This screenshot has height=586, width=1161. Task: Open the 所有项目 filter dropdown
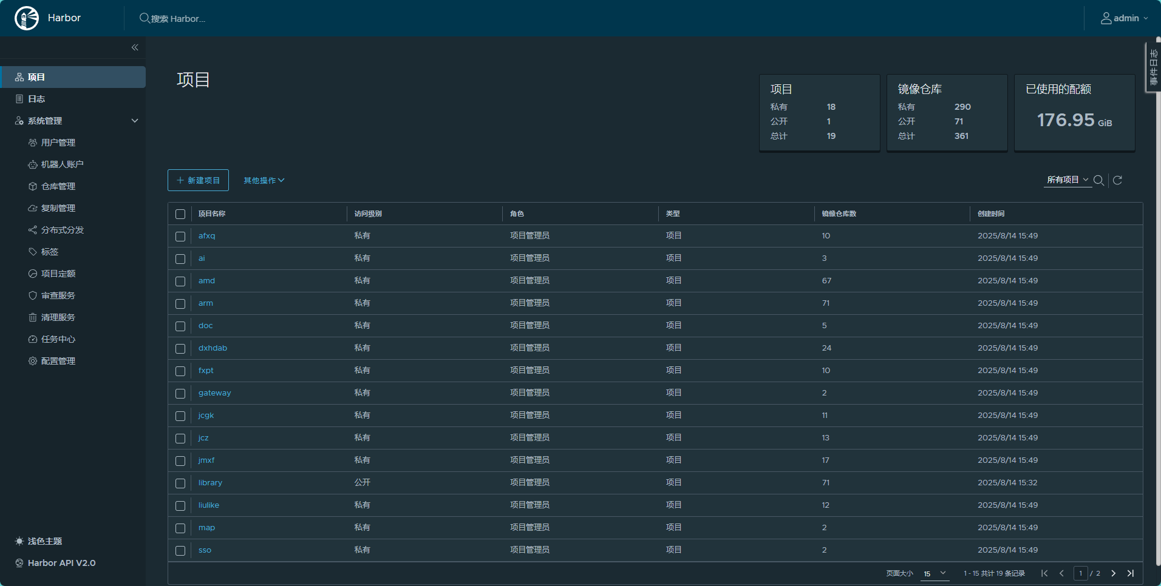[x=1067, y=180]
